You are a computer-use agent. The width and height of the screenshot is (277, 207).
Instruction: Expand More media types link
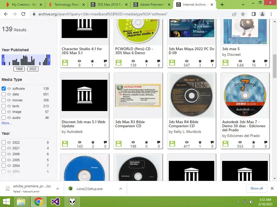(x=6, y=123)
